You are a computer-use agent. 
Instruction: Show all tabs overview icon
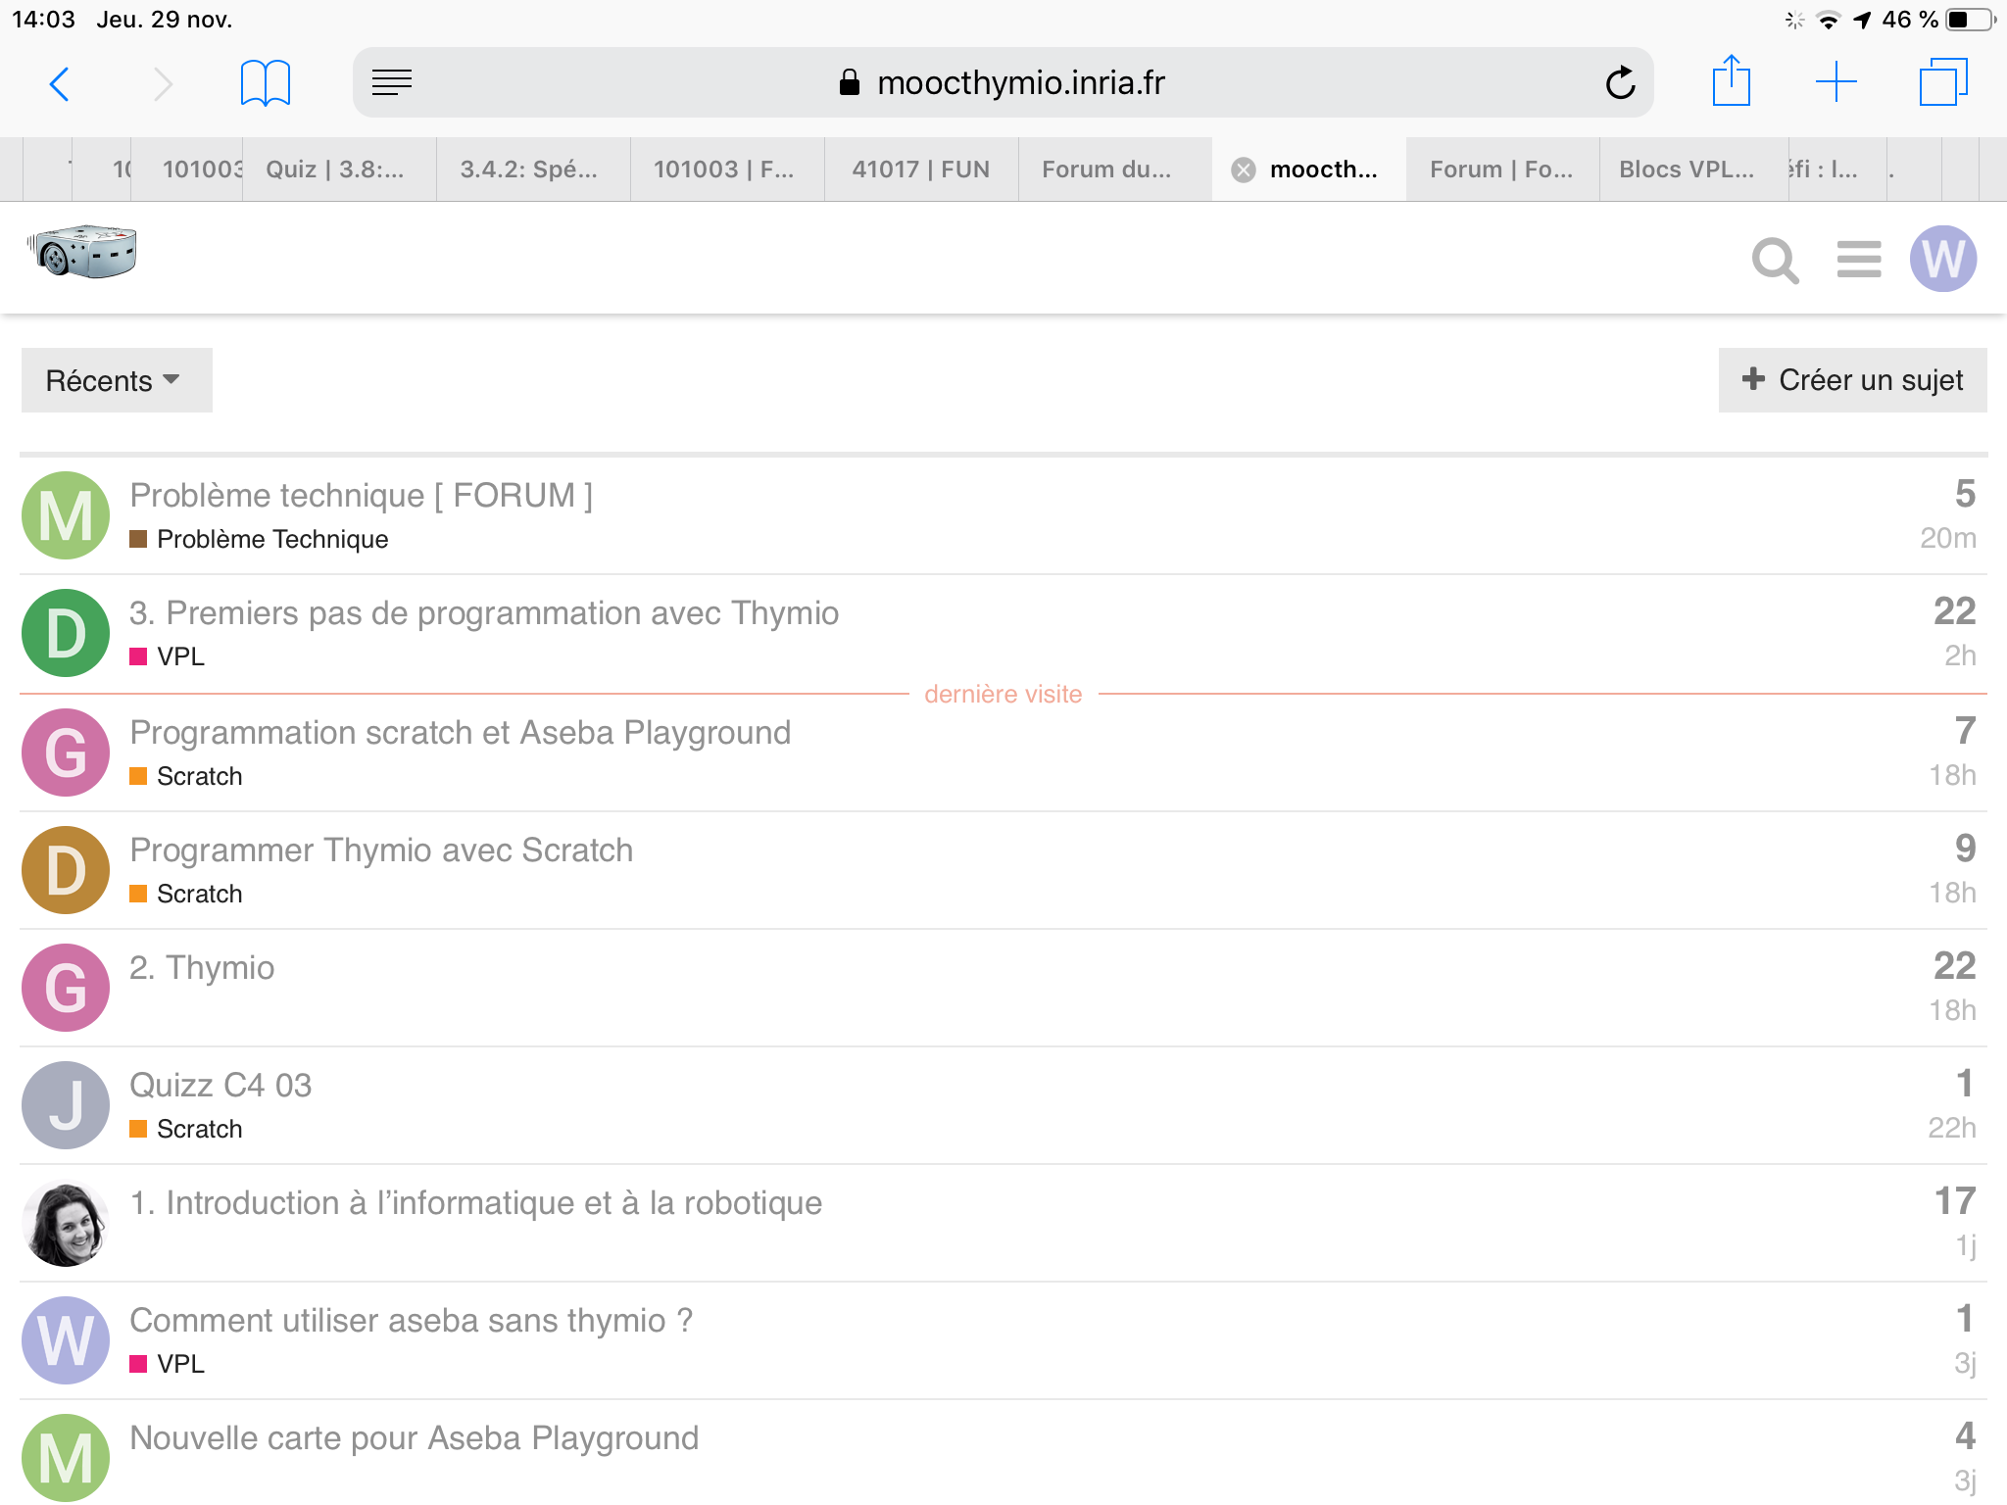[1943, 82]
